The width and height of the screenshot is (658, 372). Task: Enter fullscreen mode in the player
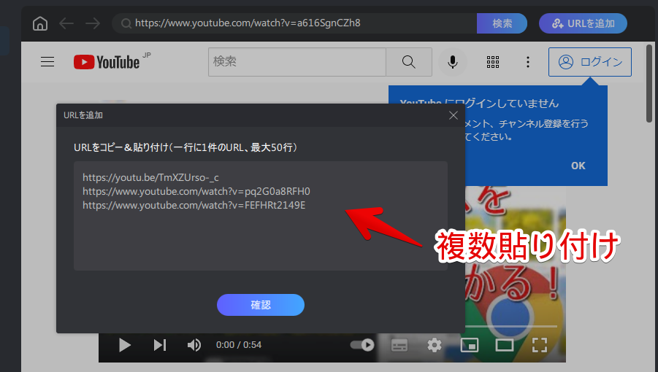(x=539, y=345)
